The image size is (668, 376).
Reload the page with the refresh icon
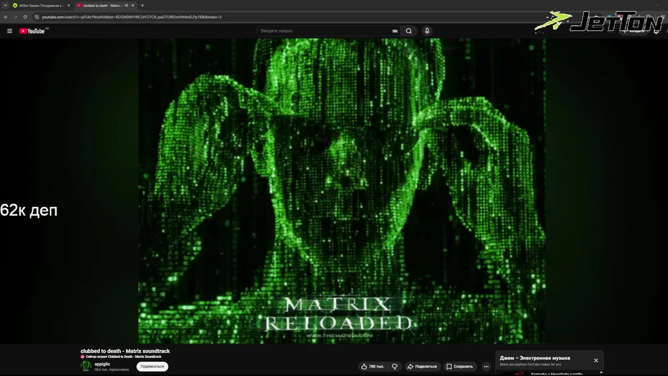25,17
